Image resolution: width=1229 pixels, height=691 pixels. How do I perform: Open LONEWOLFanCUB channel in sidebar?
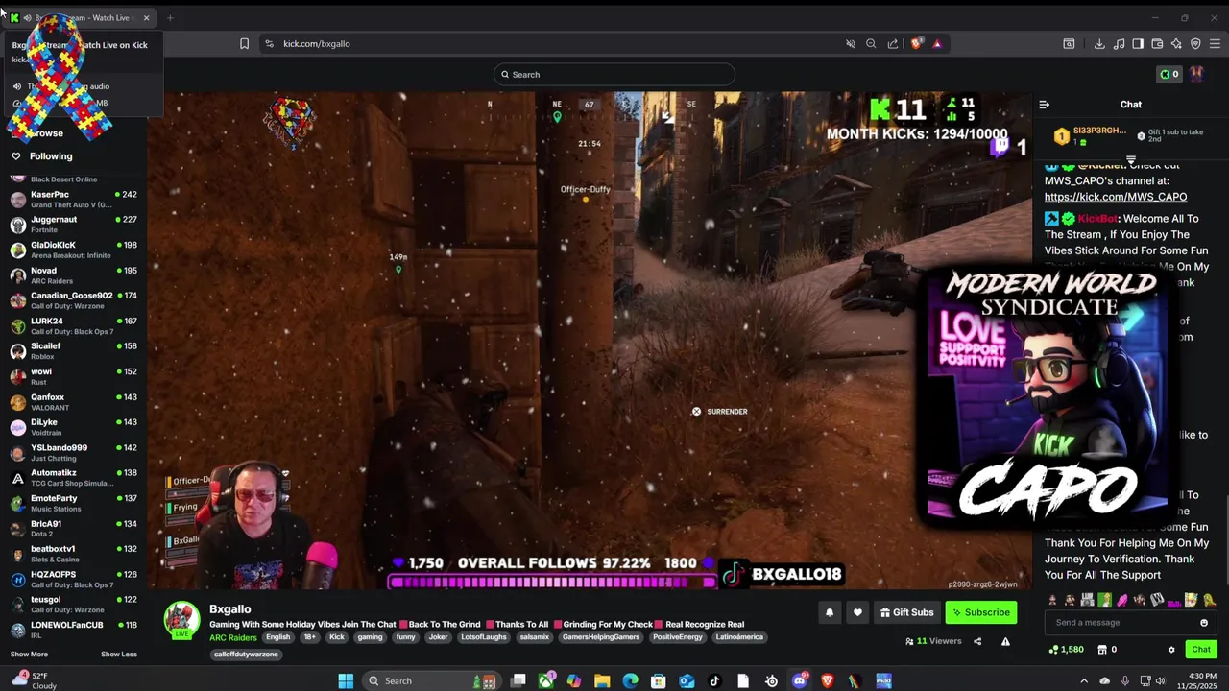pos(75,630)
